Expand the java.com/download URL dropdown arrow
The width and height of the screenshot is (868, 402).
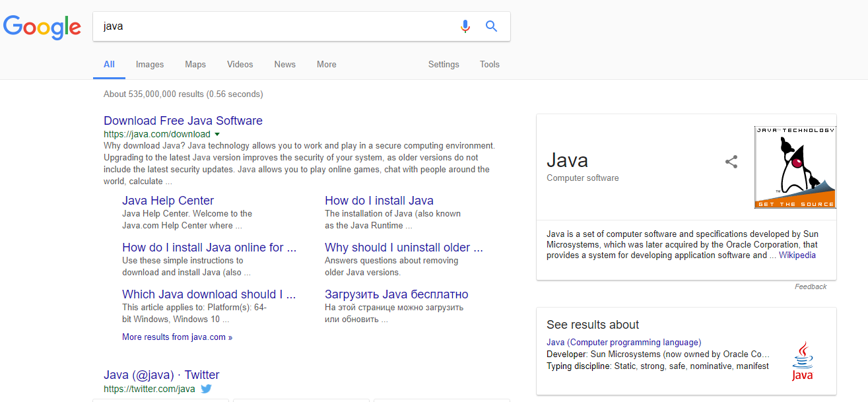coord(217,135)
